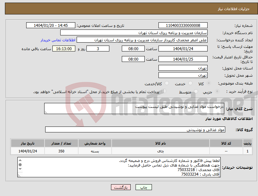This screenshot has width=258, height=196.
Task: Click the resize handle of buyer notes area
Action: click(19, 176)
